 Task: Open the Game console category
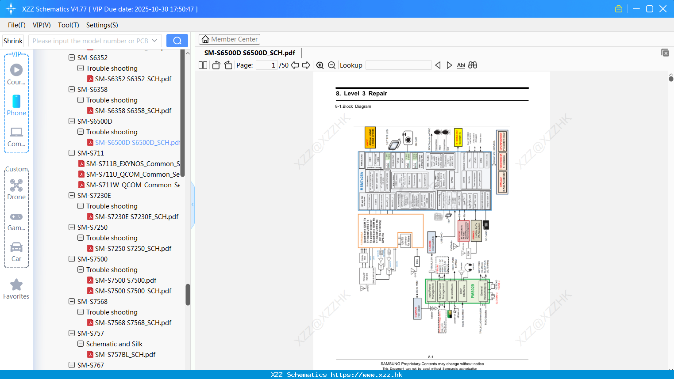16,221
